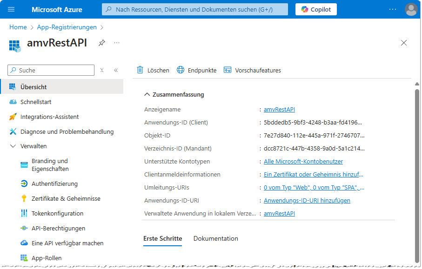Image resolution: width=422 pixels, height=269 pixels.
Task: Delete the app registration via Löschen
Action: [x=153, y=70]
